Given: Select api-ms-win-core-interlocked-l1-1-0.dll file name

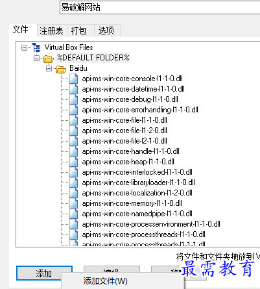Looking at the screenshot, I should click(137, 172).
